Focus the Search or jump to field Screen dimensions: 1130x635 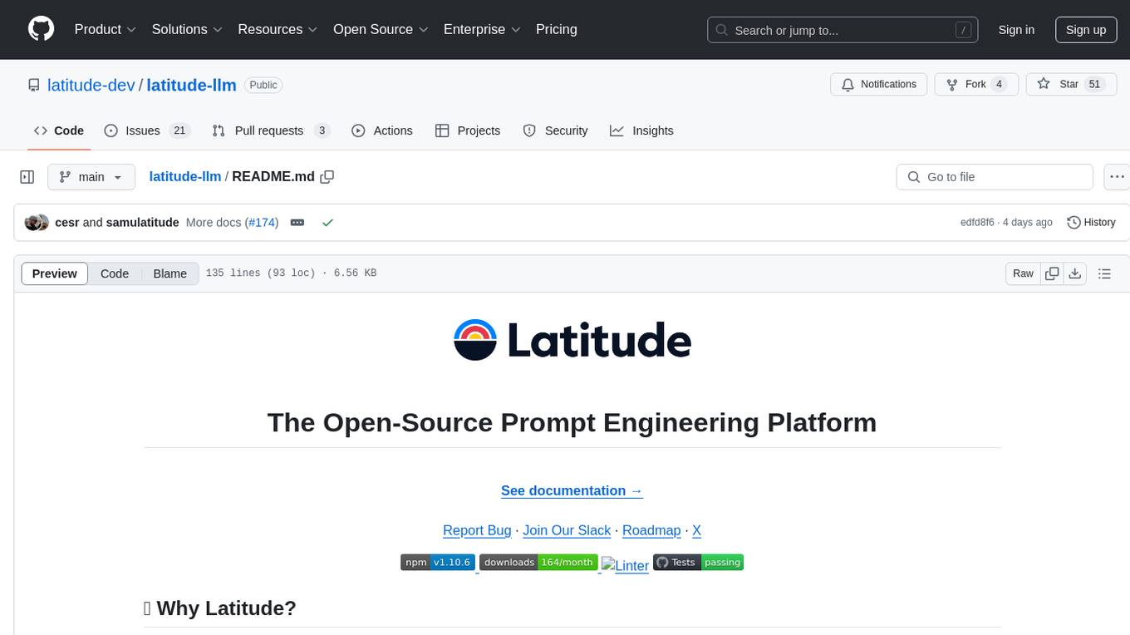click(x=842, y=30)
